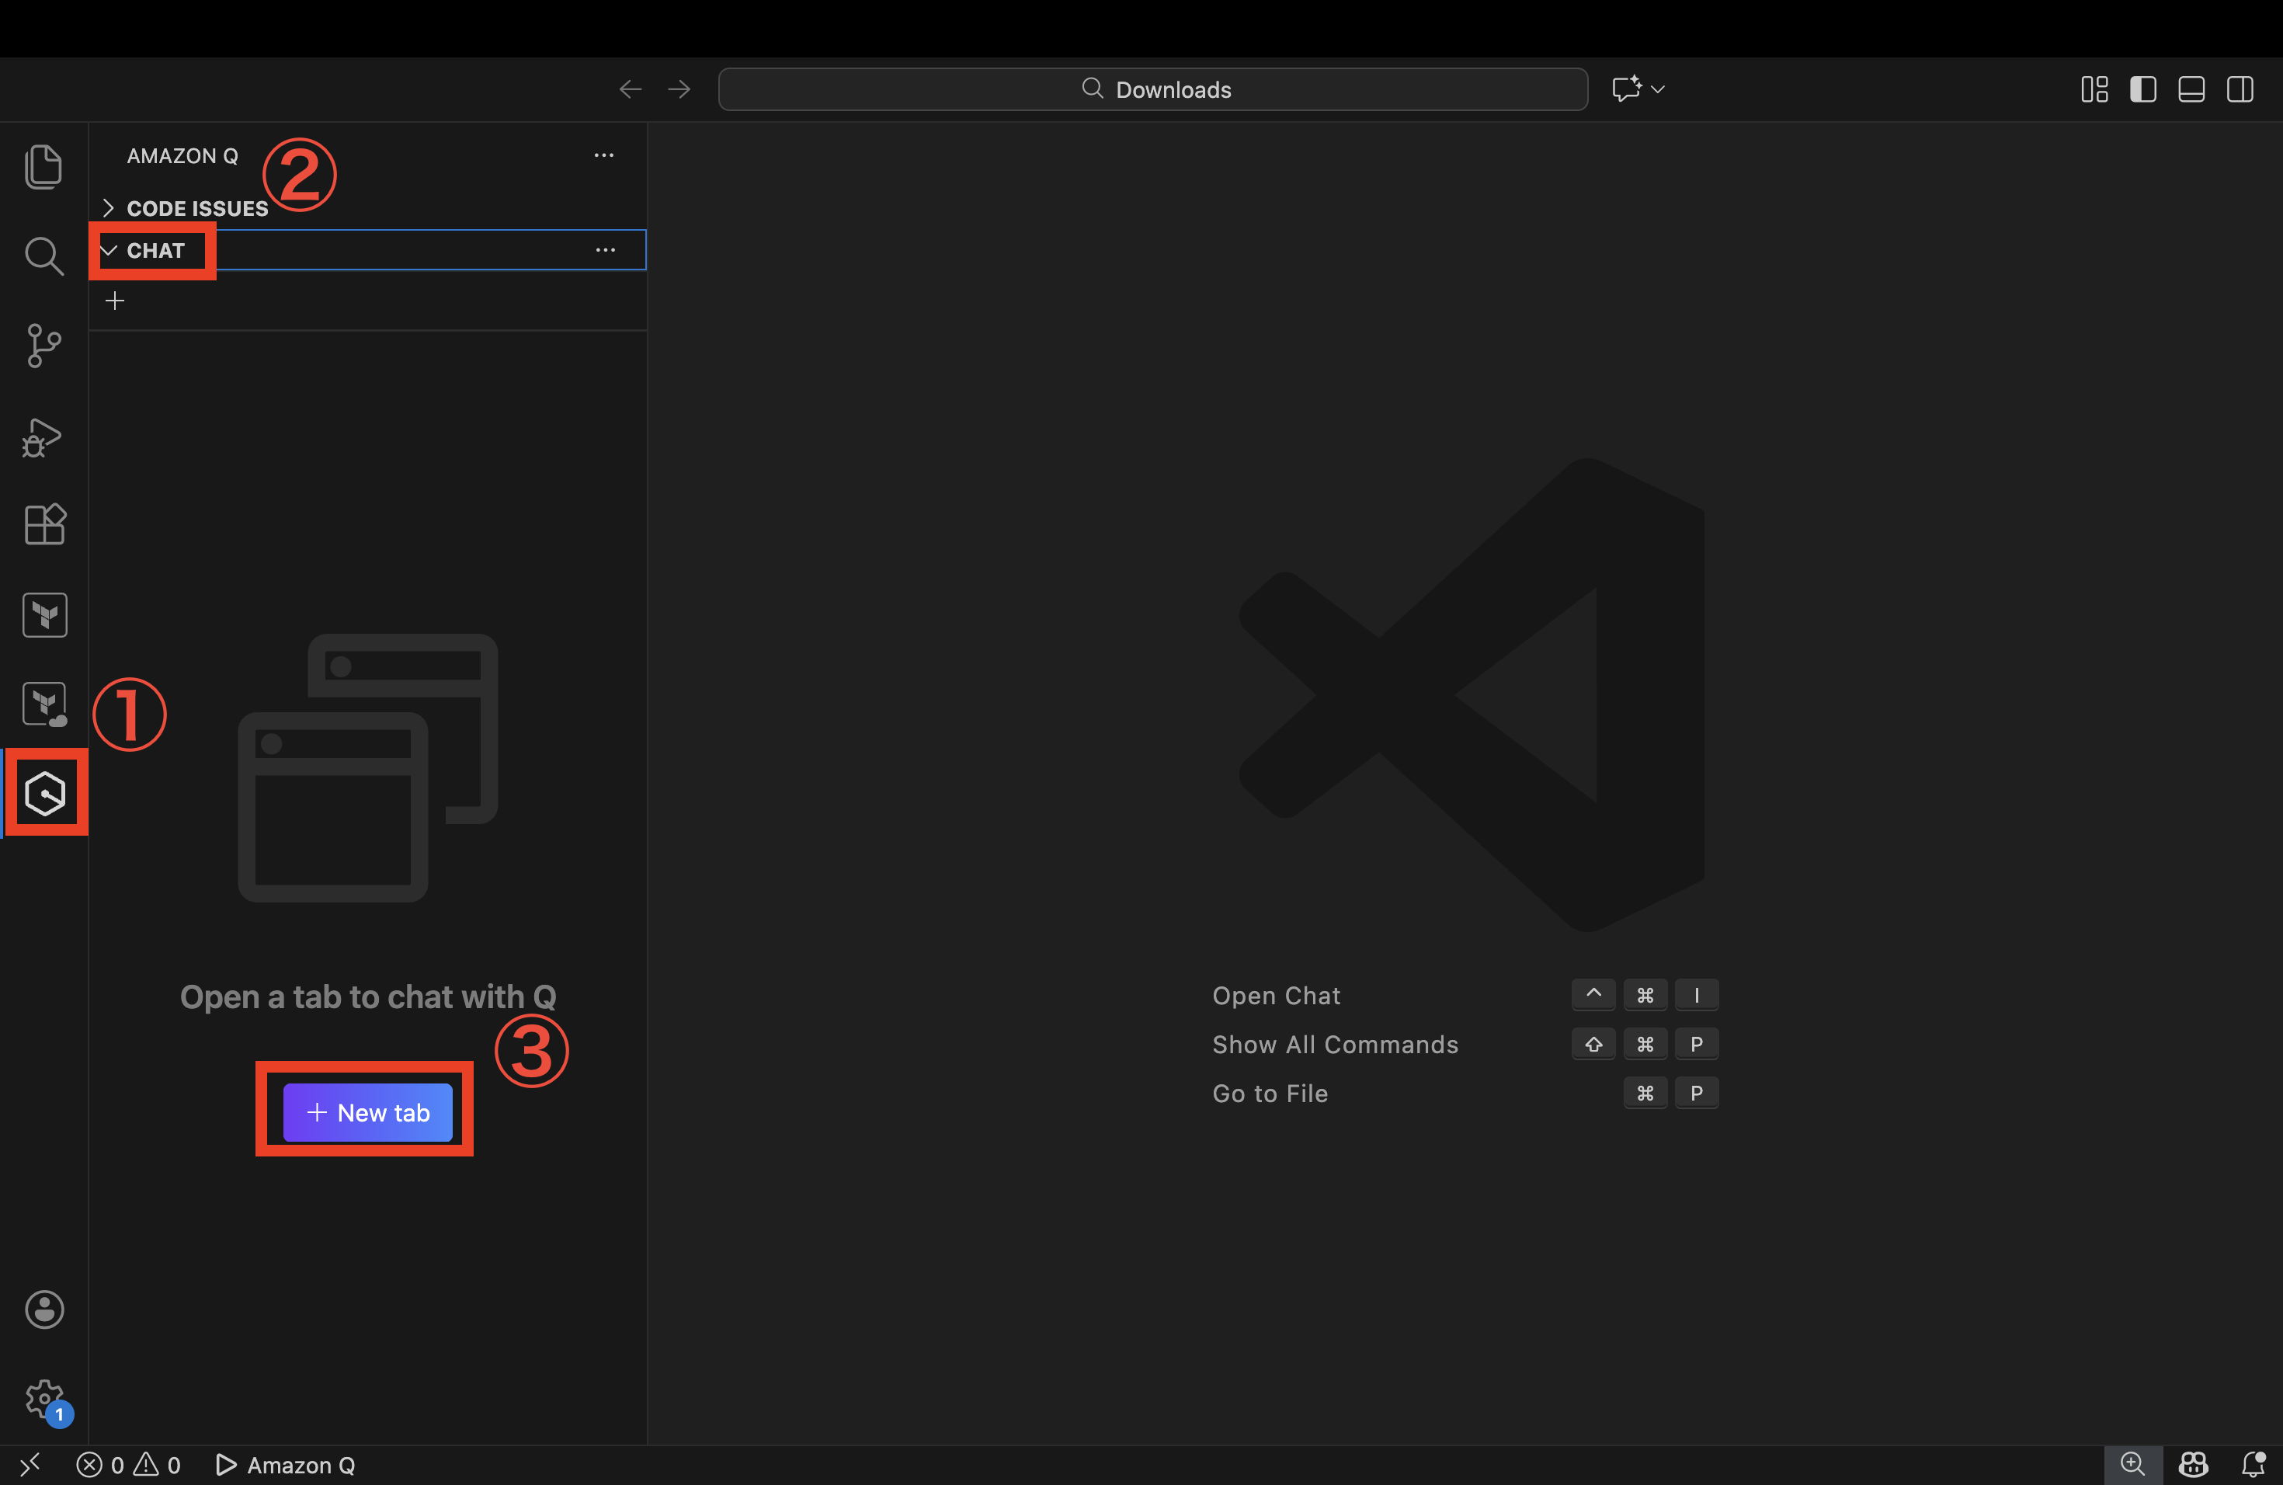Open the Run and Debug view
The height and width of the screenshot is (1485, 2283).
pos(43,437)
